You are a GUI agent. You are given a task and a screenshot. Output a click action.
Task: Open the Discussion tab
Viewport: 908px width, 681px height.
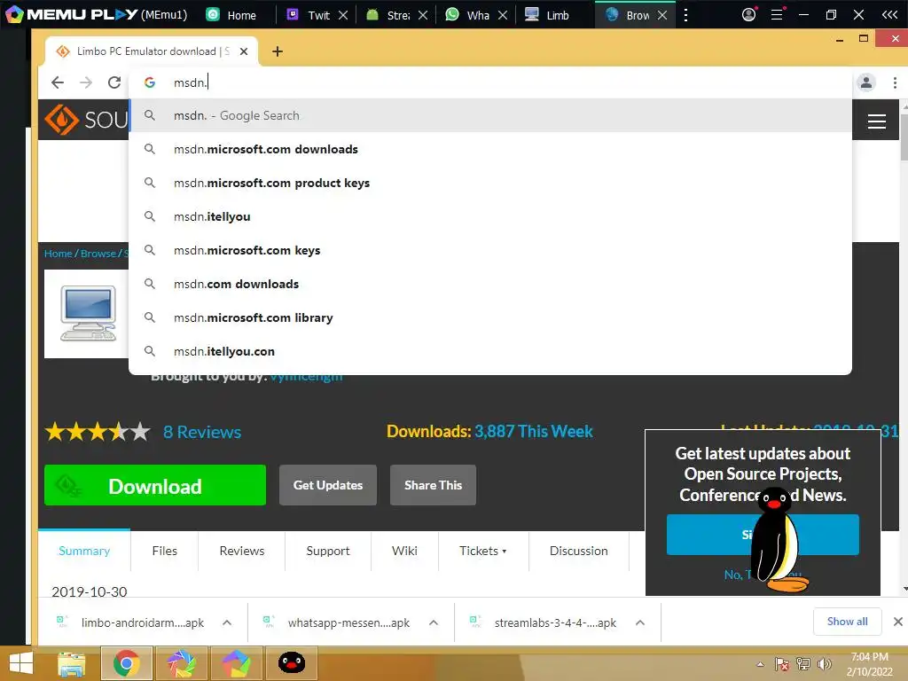click(578, 551)
